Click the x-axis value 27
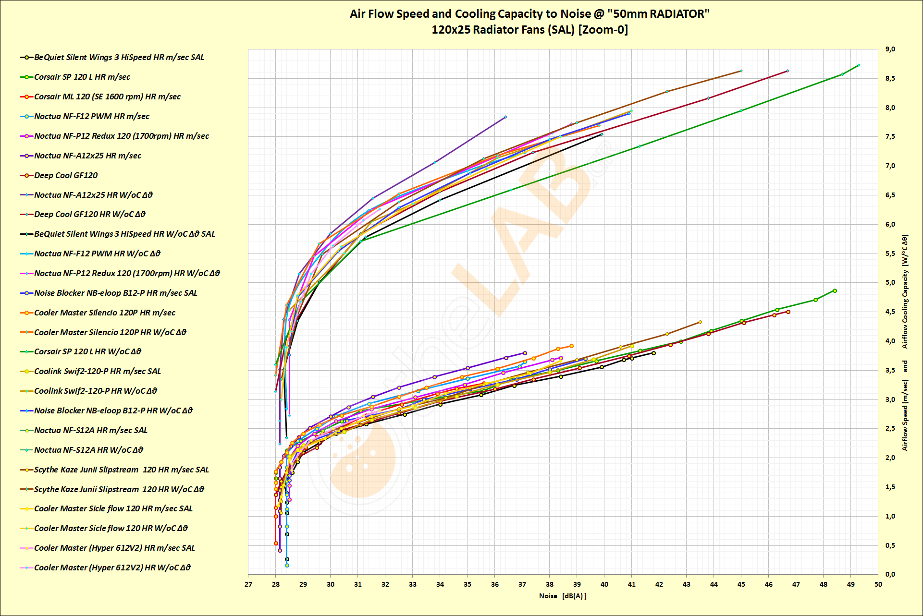 (248, 584)
